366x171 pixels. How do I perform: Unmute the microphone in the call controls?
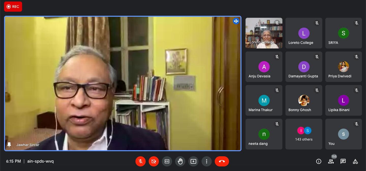[x=141, y=161]
